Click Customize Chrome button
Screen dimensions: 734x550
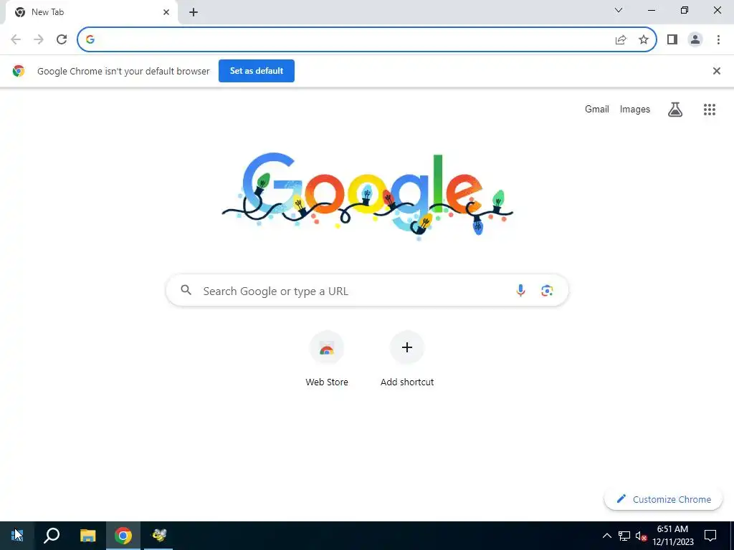[663, 499]
